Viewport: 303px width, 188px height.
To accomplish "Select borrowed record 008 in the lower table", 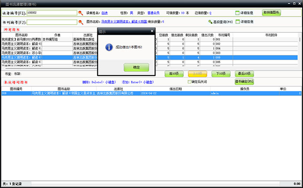I will (151, 93).
